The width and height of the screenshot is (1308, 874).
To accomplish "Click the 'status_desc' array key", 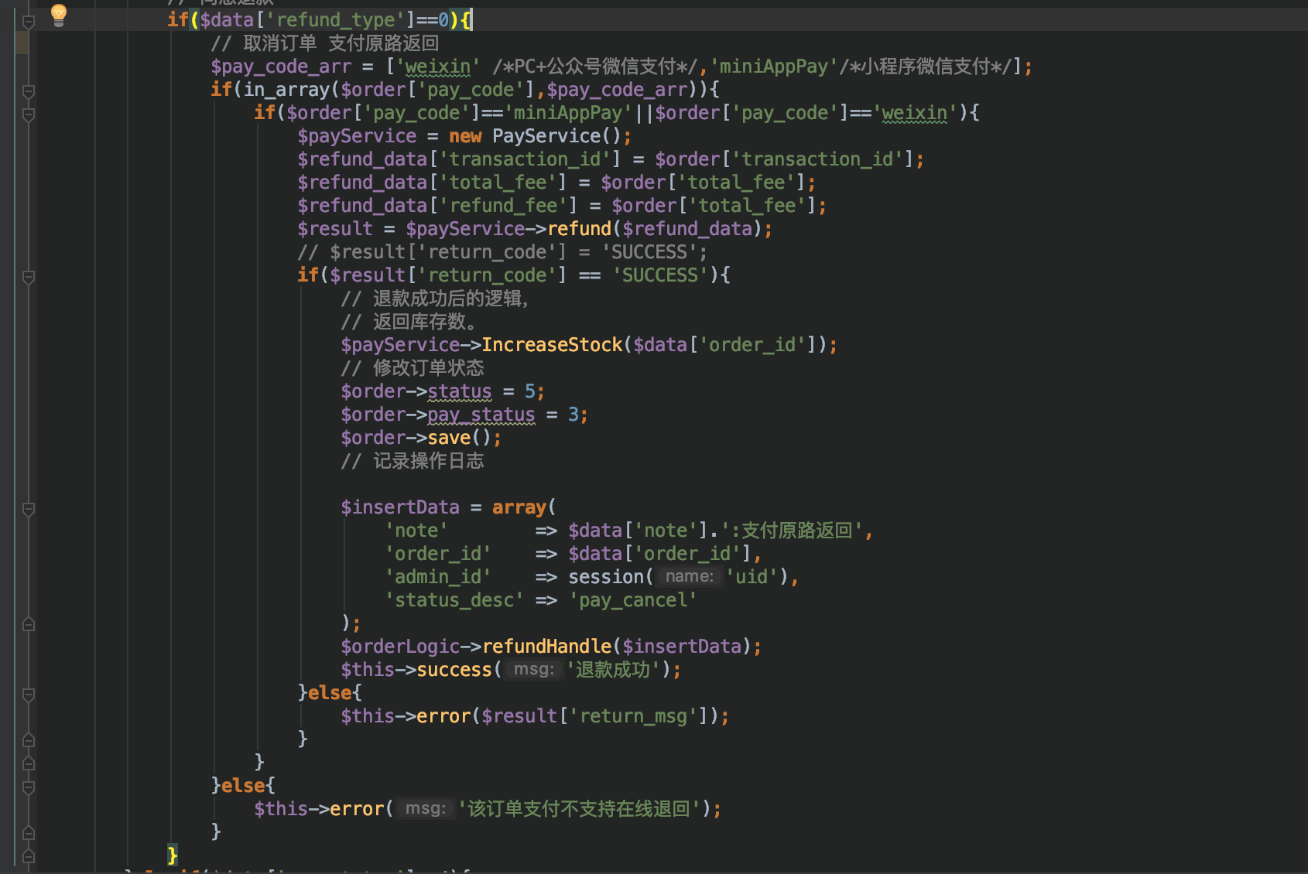I will click(454, 600).
